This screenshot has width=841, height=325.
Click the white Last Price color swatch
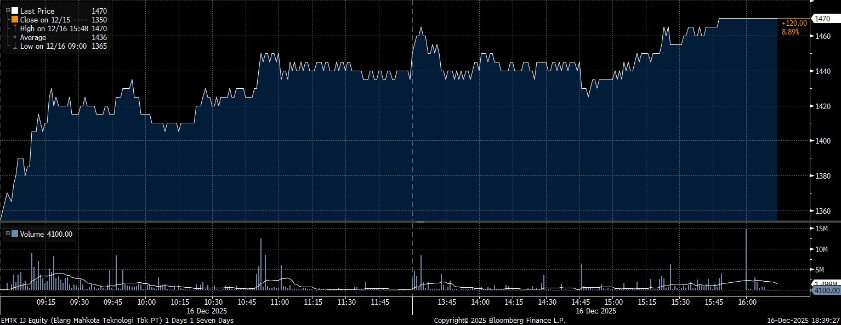click(15, 11)
